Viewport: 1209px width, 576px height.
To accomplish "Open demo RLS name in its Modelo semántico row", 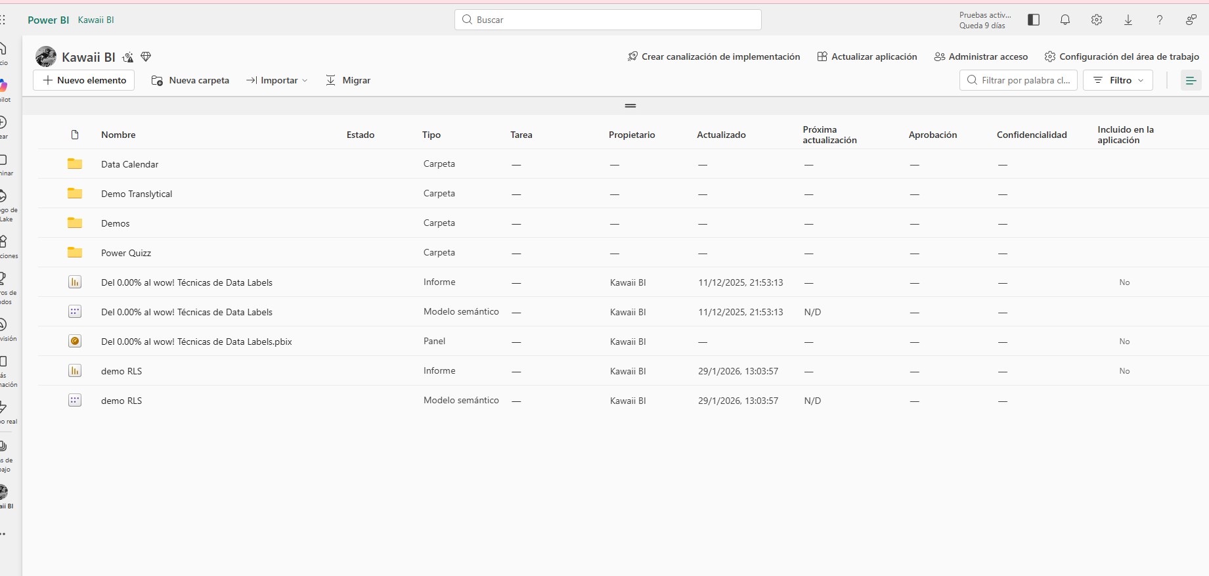I will 121,401.
